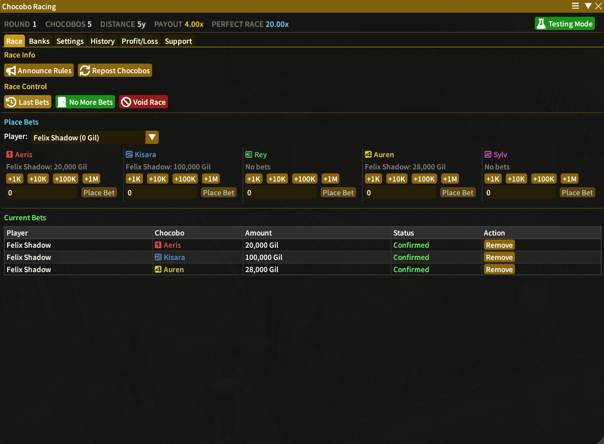Add +10K to Sylv bet

click(x=516, y=179)
